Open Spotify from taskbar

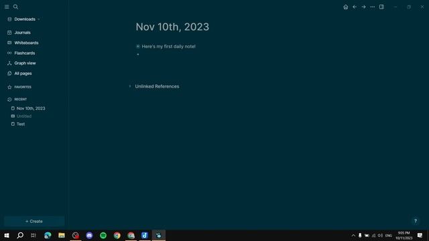click(103, 235)
